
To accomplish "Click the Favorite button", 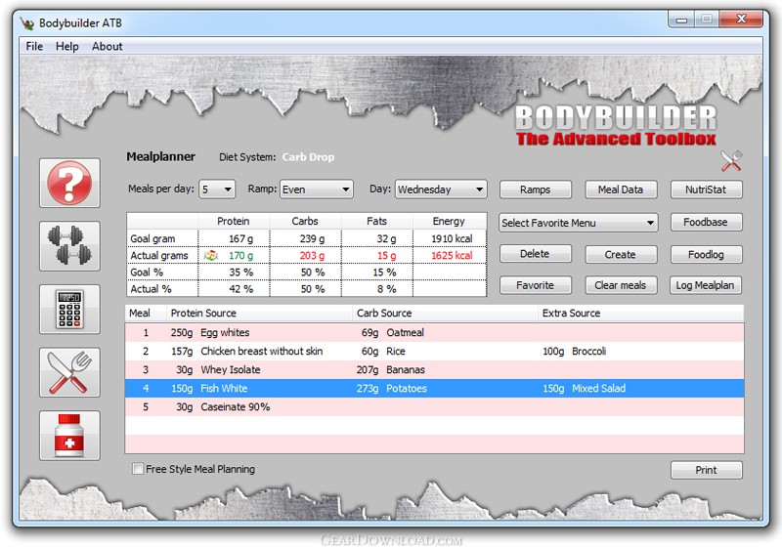I will coord(535,285).
